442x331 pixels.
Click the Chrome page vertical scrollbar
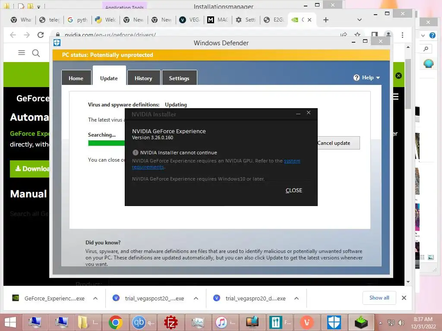click(408, 84)
